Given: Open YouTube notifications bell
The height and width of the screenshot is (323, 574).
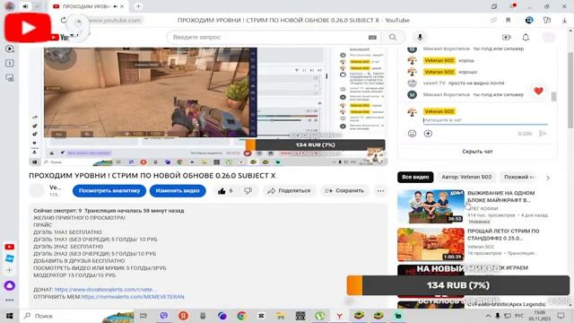Looking at the screenshot, I should click(526, 38).
